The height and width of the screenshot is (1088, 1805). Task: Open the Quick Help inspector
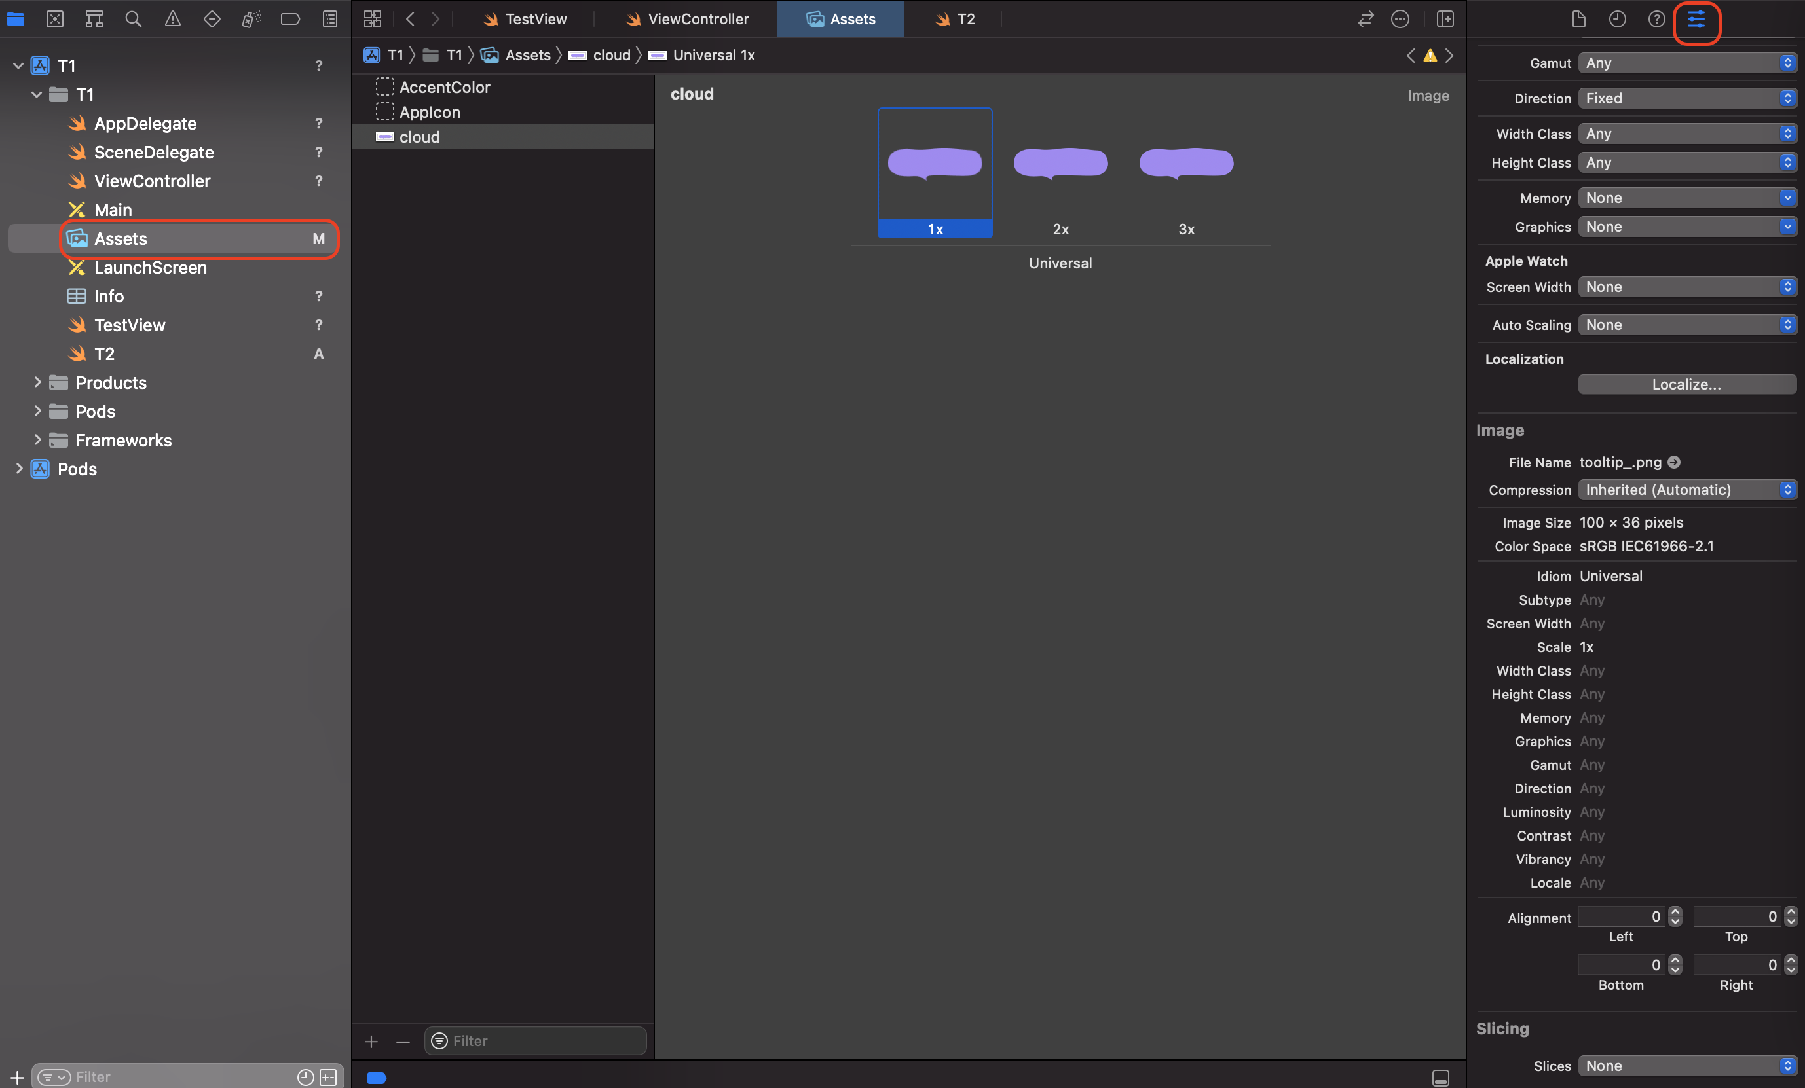pos(1656,19)
